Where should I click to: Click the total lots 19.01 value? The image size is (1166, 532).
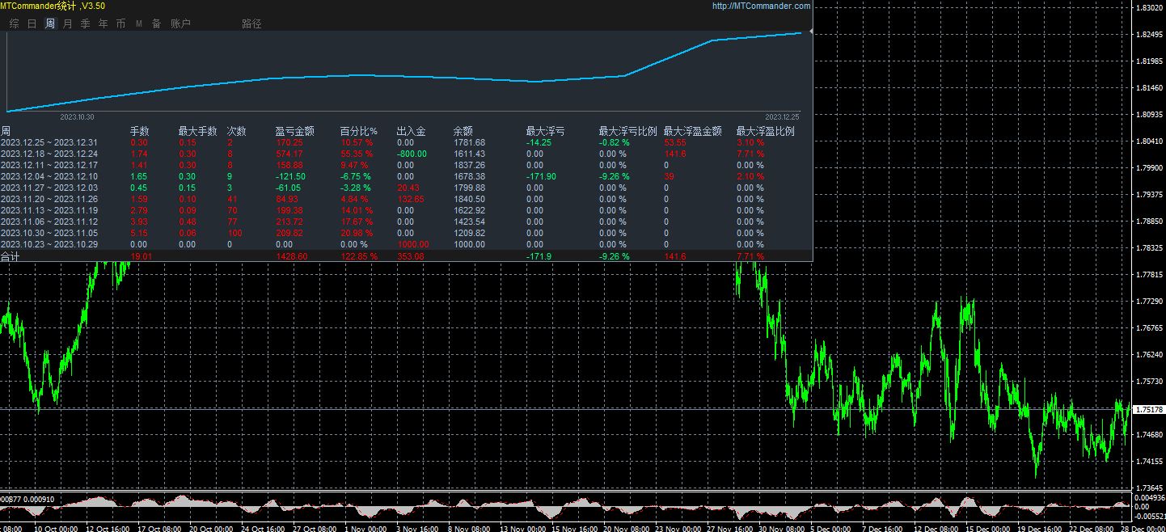[141, 256]
